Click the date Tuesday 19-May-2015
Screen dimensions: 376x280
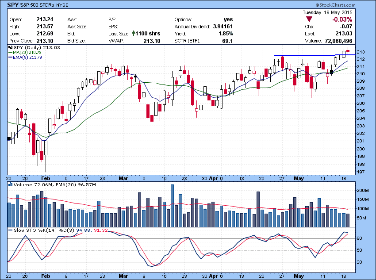coord(327,12)
